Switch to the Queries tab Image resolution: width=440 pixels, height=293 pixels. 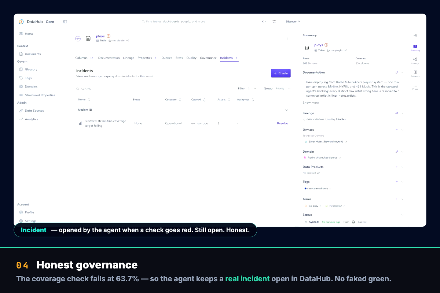167,58
